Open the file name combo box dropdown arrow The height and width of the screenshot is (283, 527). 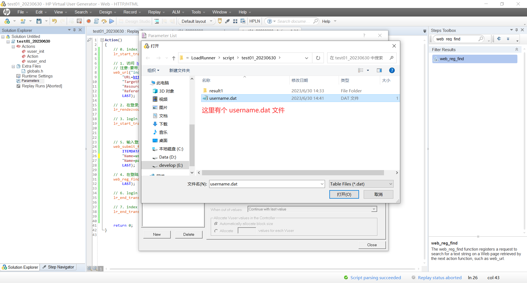(322, 184)
